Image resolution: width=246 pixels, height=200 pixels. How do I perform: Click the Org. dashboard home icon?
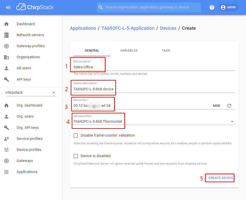point(6,106)
